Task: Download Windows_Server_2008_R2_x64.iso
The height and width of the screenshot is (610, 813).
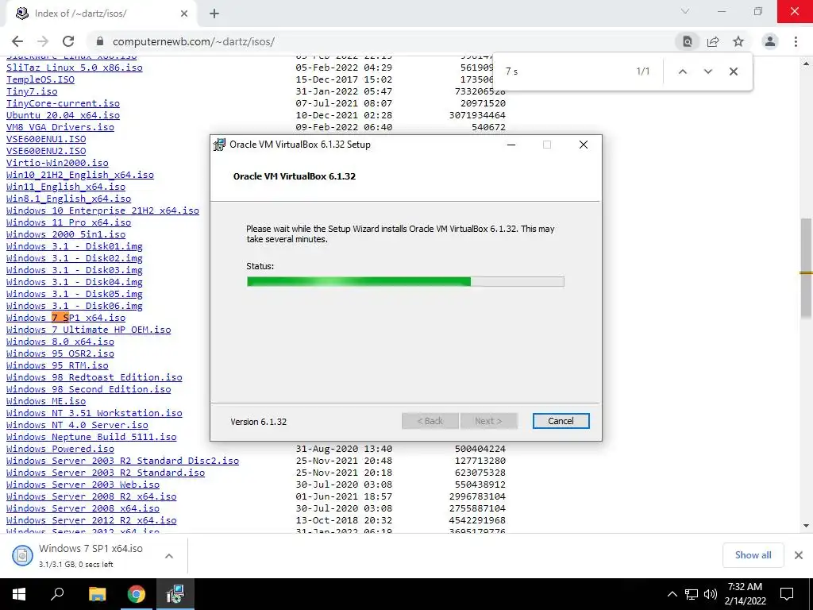Action: (91, 497)
